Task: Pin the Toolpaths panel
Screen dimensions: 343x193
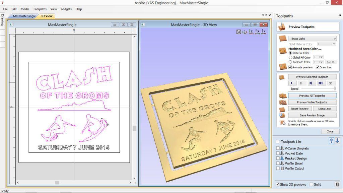Action: [340, 15]
